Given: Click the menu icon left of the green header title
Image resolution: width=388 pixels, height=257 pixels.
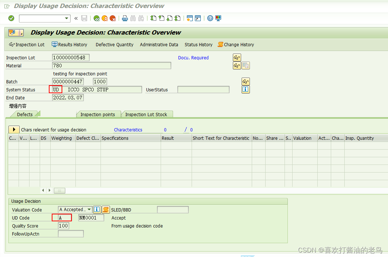Looking at the screenshot, I should click(16, 33).
